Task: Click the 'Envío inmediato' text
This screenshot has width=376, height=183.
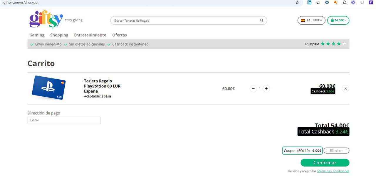Action: tap(48, 44)
